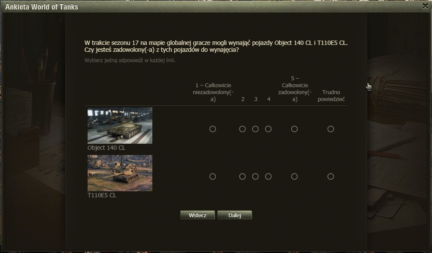Screen dimensions: 432x253
Task: Go to next page with Dalej
Action: tap(235, 215)
